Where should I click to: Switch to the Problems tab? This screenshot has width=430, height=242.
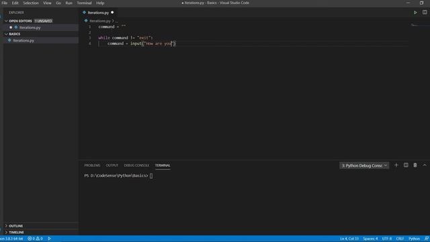[92, 165]
